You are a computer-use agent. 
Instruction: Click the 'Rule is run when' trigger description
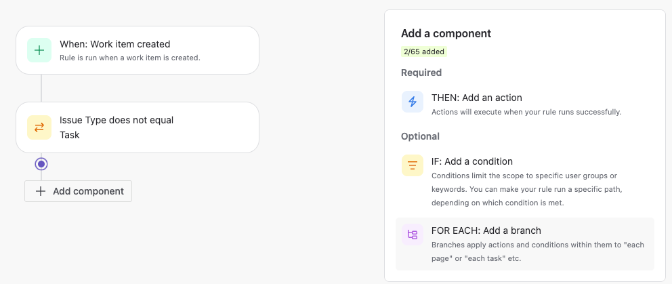130,58
